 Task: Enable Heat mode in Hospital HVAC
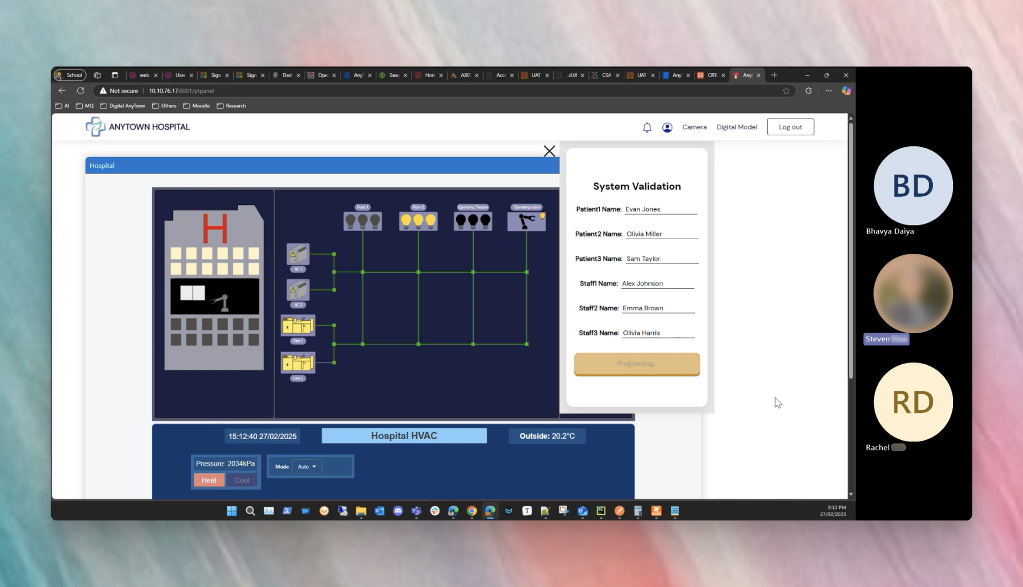(208, 480)
